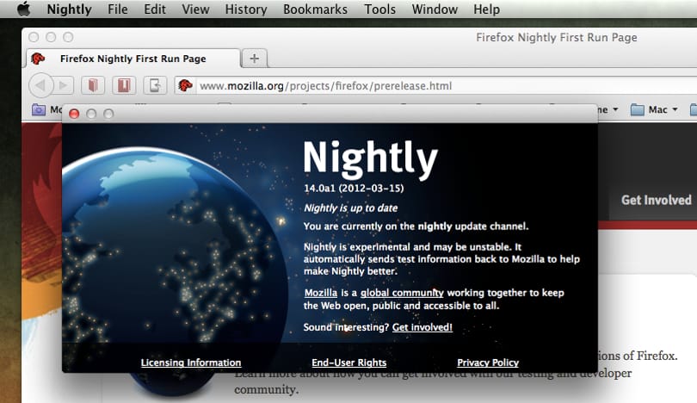The width and height of the screenshot is (697, 403).
Task: Open the Window menu
Action: pyautogui.click(x=435, y=9)
